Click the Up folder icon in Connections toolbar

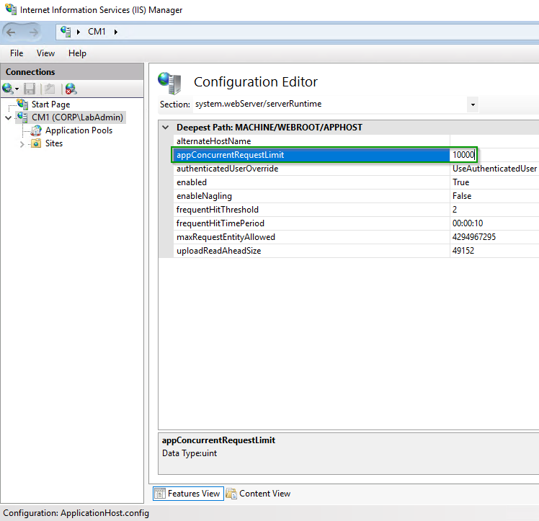(x=50, y=89)
